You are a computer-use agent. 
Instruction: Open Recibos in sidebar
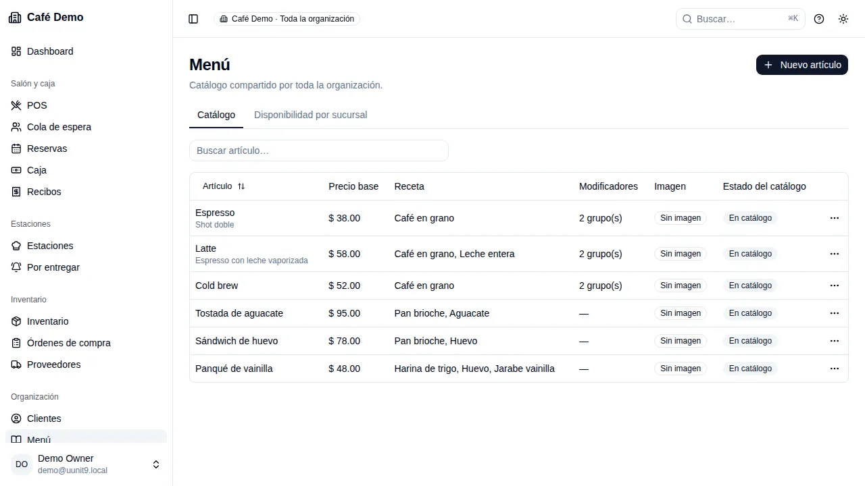click(x=86, y=192)
